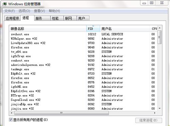Click the horizontal scrollbar thumb
Image resolution: width=170 pixels, height=126 pixels.
[x=62, y=113]
